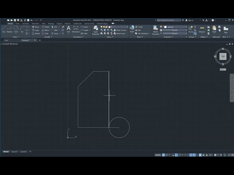Click the Stretch command
Image resolution: width=234 pixels, height=175 pixels.
pos(36,34)
